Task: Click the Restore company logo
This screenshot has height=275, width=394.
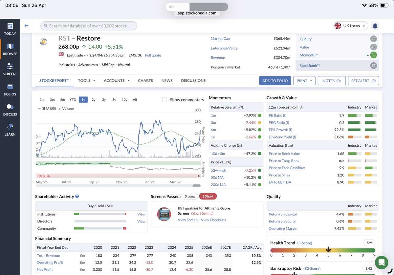Action: pyautogui.click(x=43, y=42)
